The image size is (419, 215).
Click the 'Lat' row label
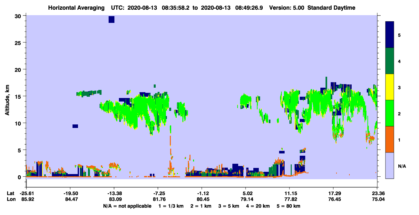[11, 193]
